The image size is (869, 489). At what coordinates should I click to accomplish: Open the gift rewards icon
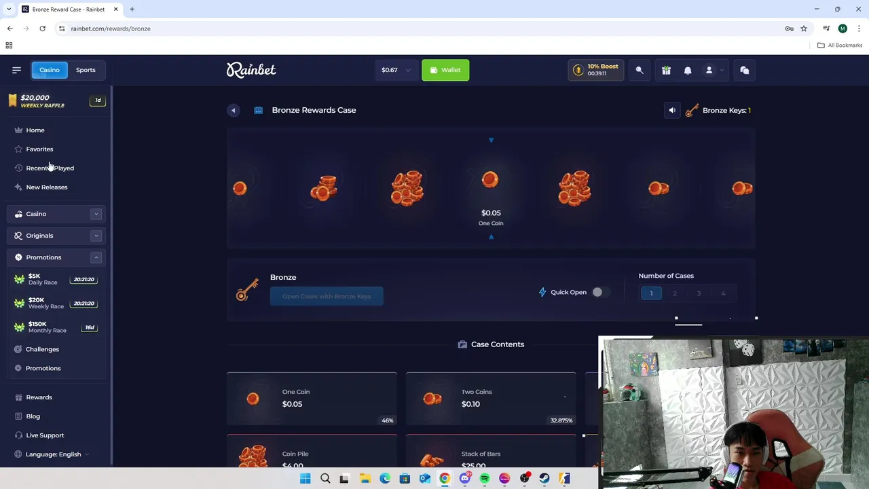click(666, 70)
